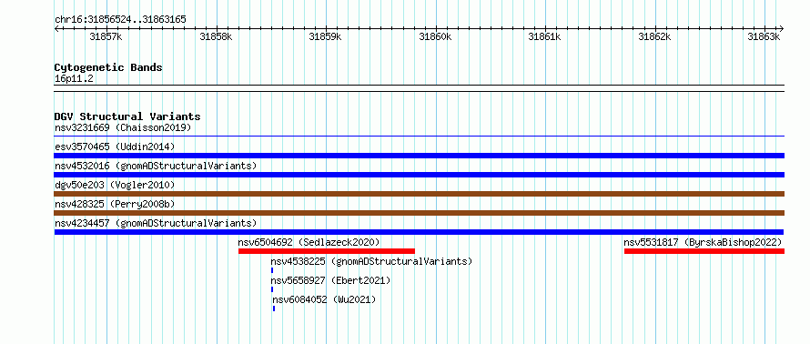Screen dimensions: 810x344
Task: Open the first gnomAD variant nsv4532016 label
Action: 156,166
